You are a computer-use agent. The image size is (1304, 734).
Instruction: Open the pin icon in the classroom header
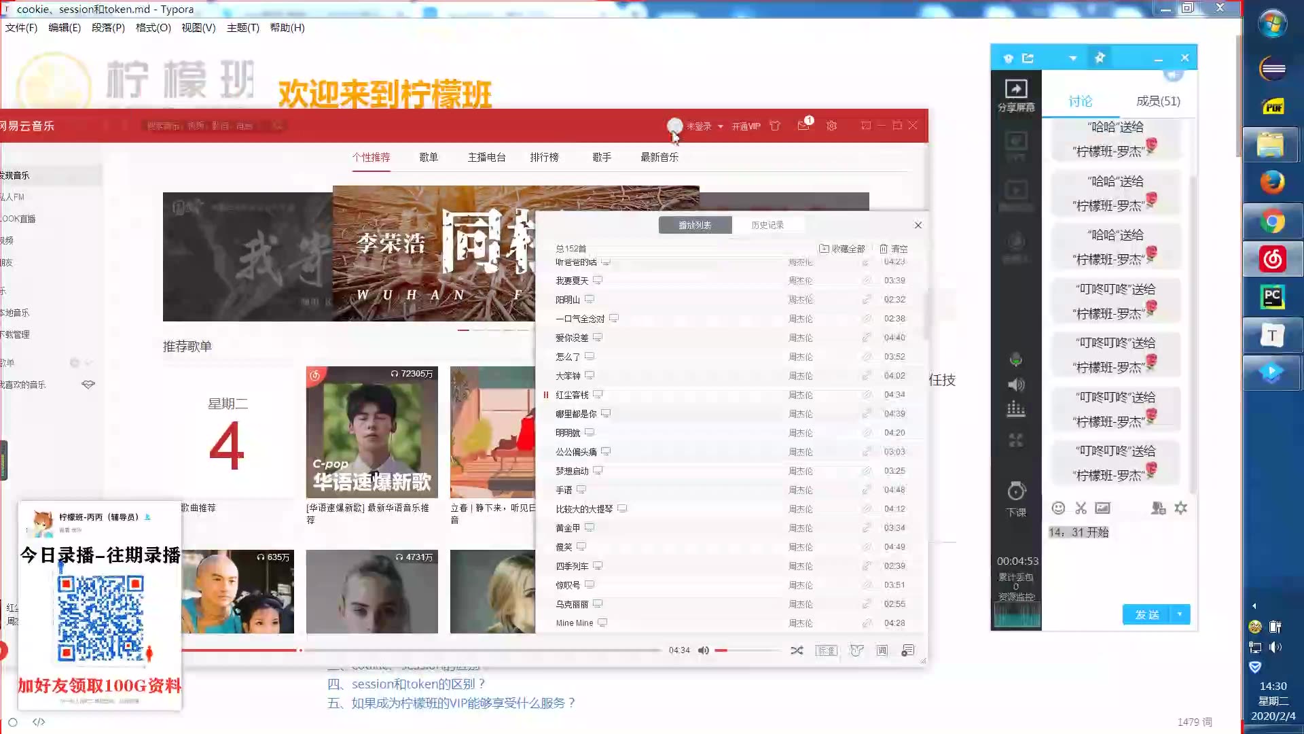point(1100,58)
